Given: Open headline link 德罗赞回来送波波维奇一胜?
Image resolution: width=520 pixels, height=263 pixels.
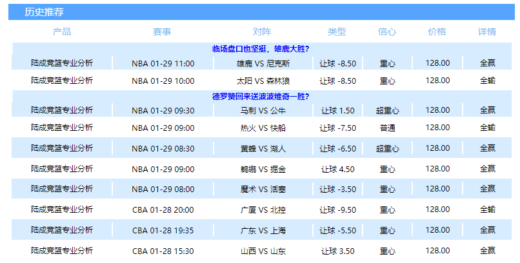Looking at the screenshot, I should [261, 97].
